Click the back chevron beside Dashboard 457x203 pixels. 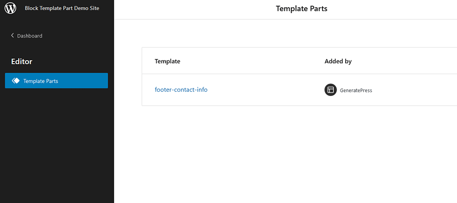13,36
